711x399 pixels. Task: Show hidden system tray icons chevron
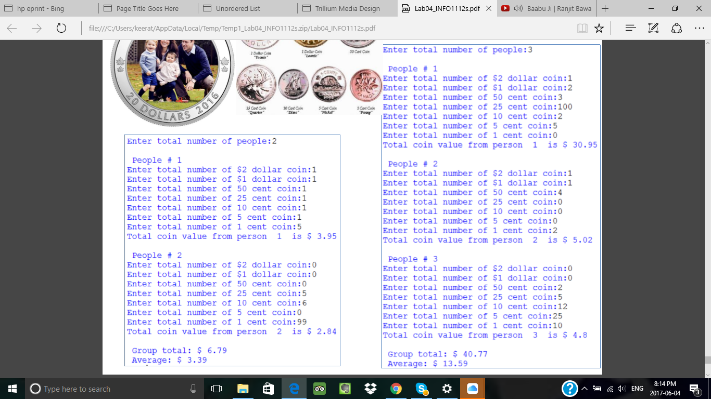click(585, 389)
